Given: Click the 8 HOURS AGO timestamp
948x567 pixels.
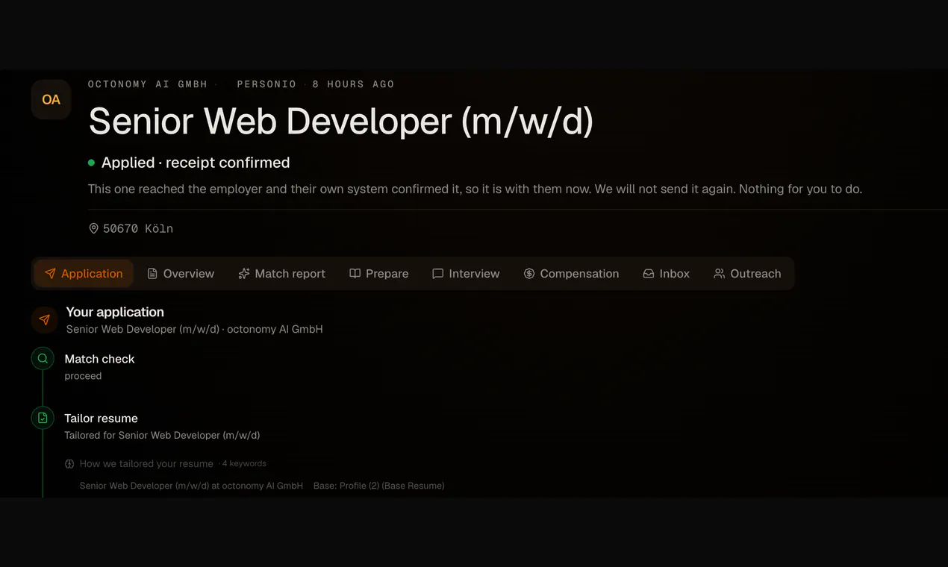Looking at the screenshot, I should point(353,84).
